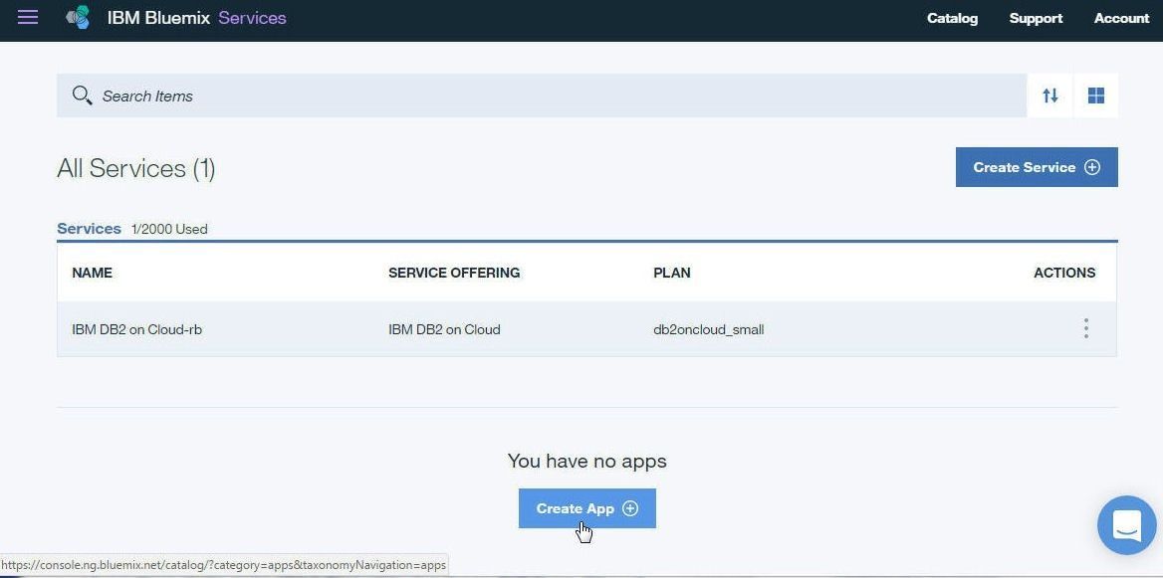Click the PLAN column header
The image size is (1163, 578).
click(x=672, y=273)
